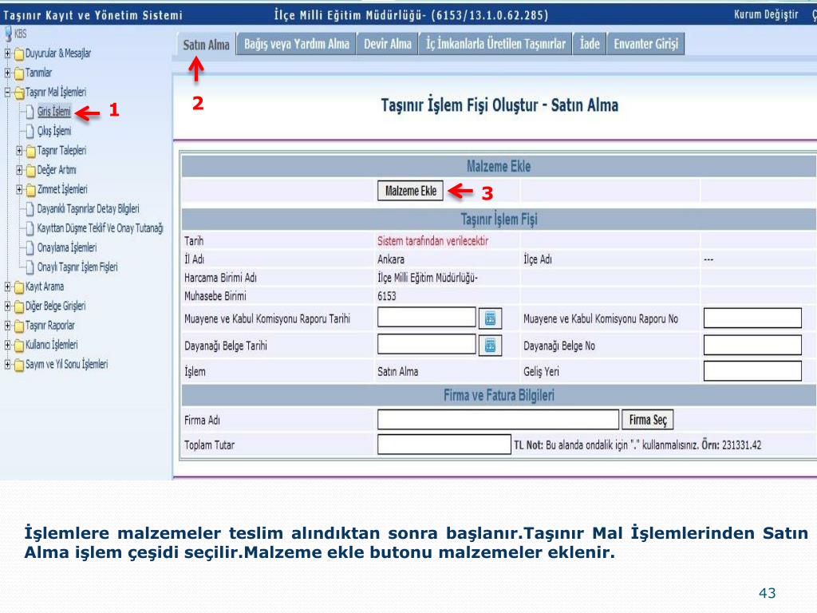This screenshot has height=613, width=817.
Task: Open calendar picker for Dayanağı Belge Tarihi
Action: [x=490, y=346]
